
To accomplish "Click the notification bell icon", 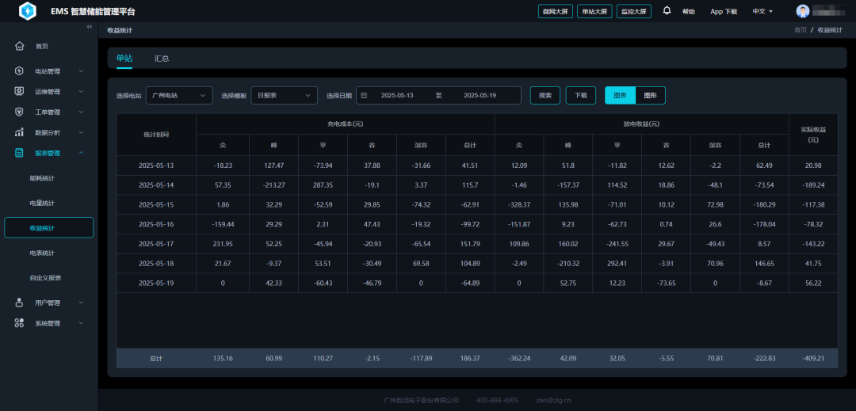I will (x=667, y=11).
